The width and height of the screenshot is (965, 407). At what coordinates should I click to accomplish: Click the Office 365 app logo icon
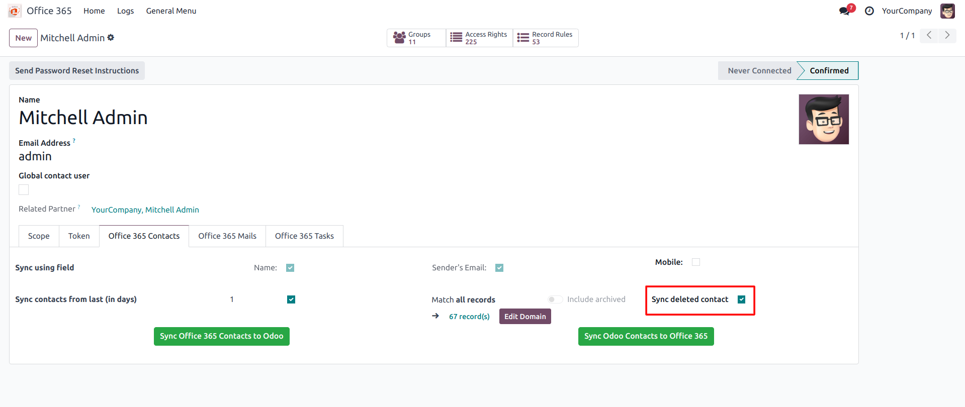(x=15, y=11)
